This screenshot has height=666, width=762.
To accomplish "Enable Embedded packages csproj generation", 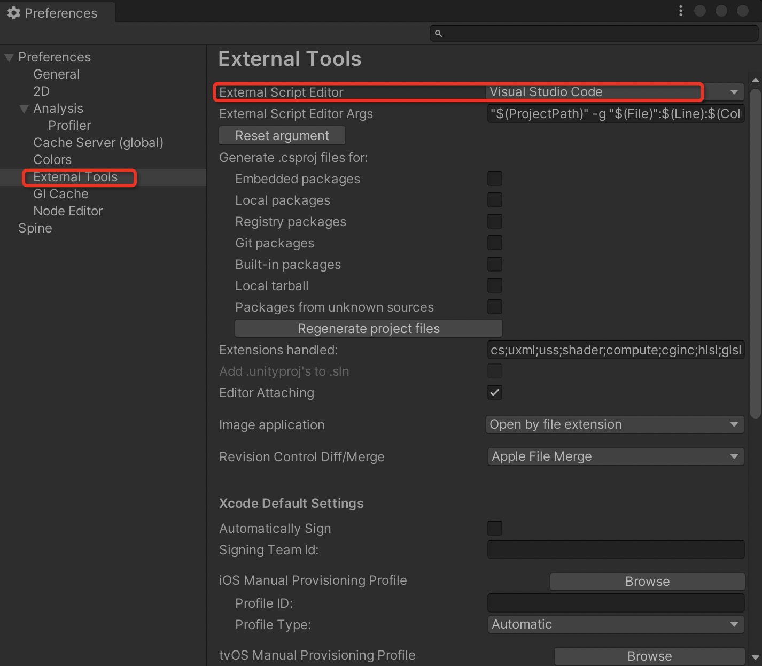I will 495,179.
